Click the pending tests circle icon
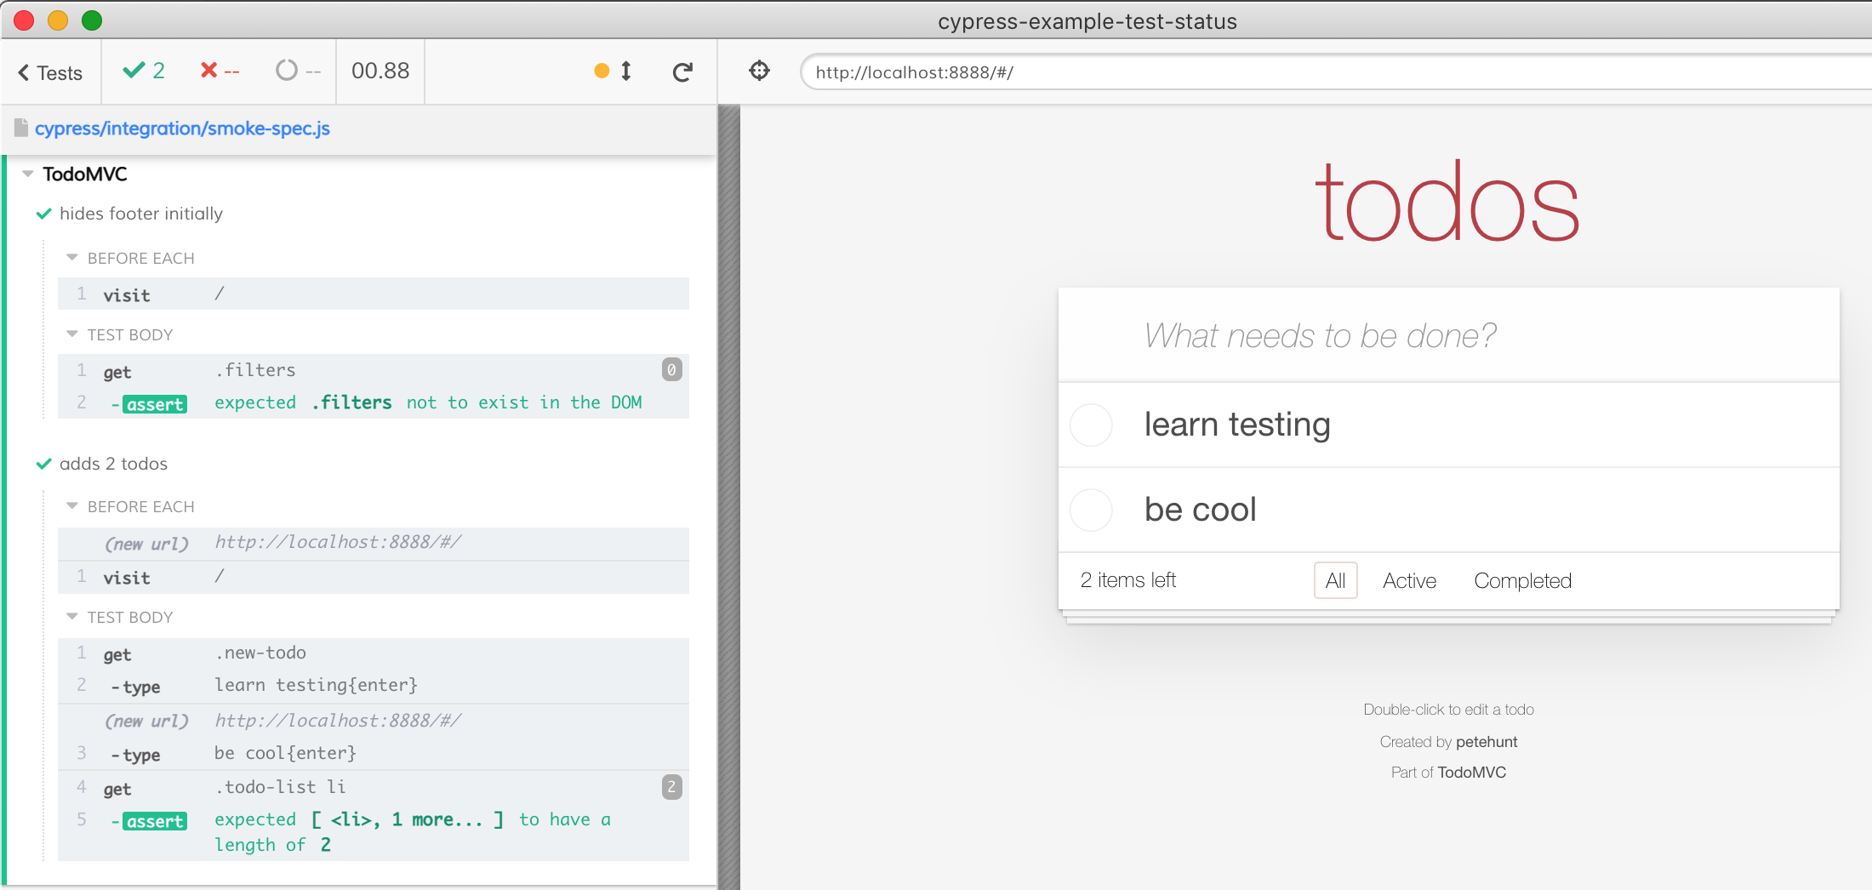The height and width of the screenshot is (890, 1872). (x=286, y=71)
